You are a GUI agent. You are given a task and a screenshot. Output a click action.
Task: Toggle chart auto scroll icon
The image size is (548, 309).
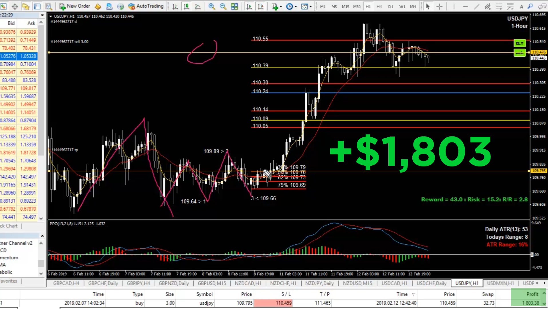[x=249, y=6]
